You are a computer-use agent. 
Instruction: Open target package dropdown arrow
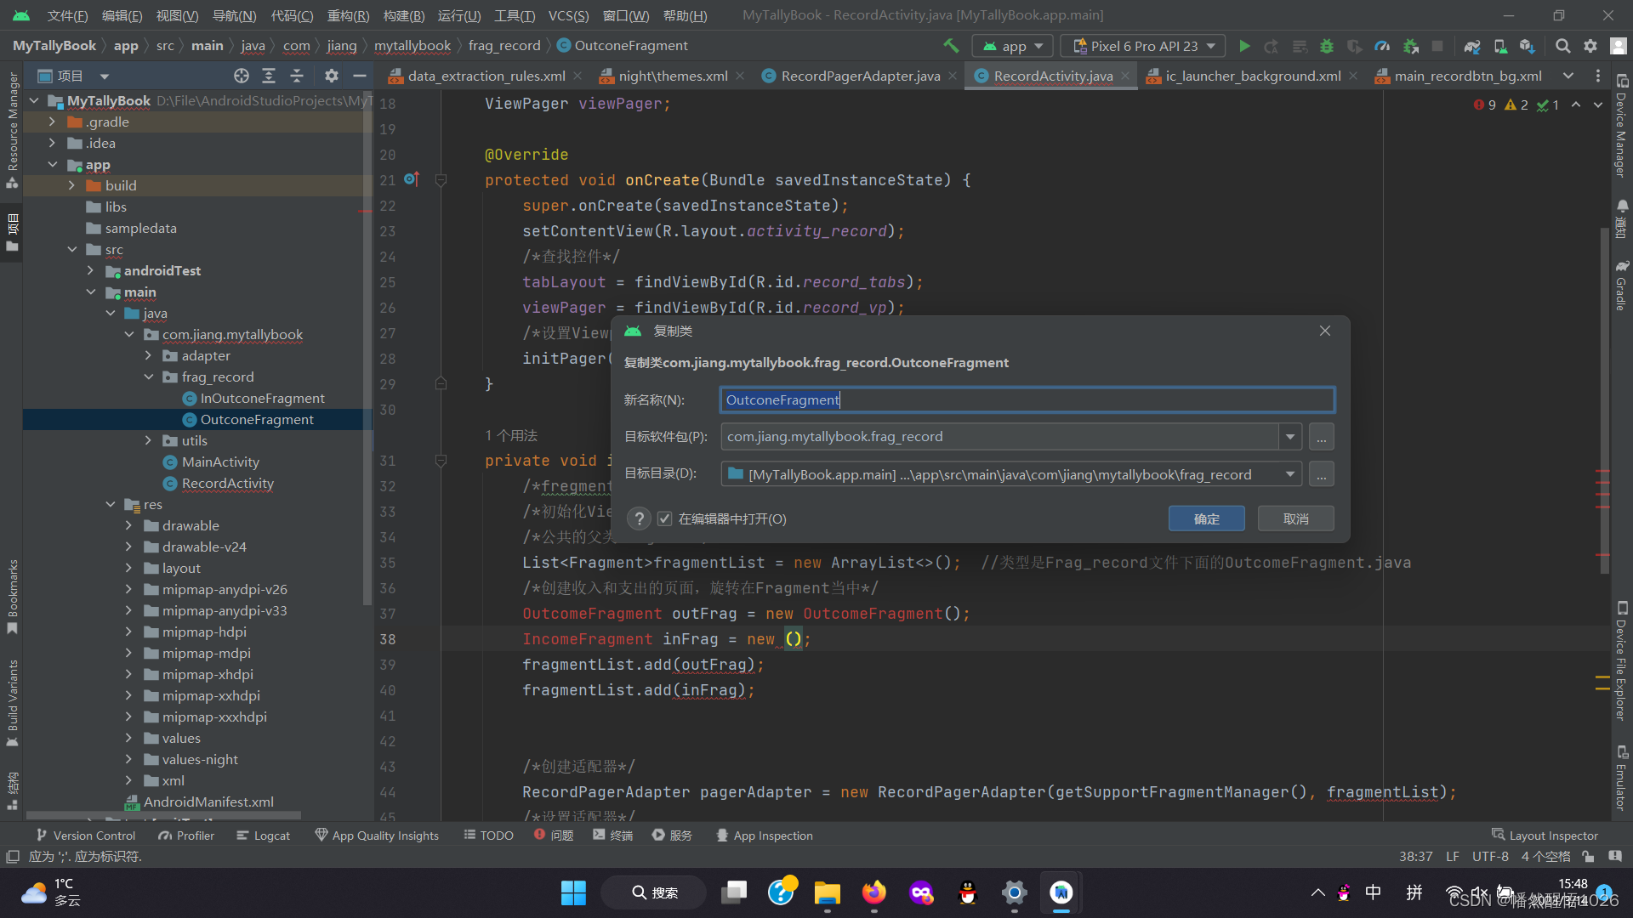[1290, 437]
